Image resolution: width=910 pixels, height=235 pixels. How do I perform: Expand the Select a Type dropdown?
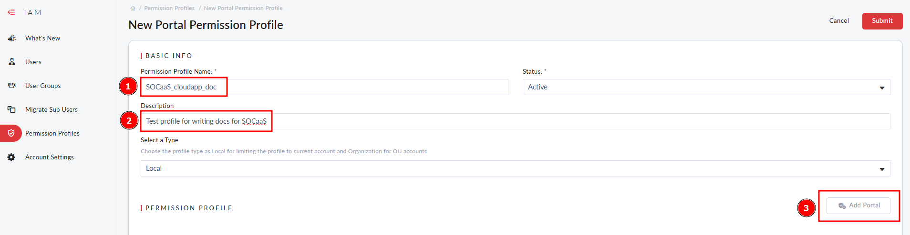pos(515,168)
